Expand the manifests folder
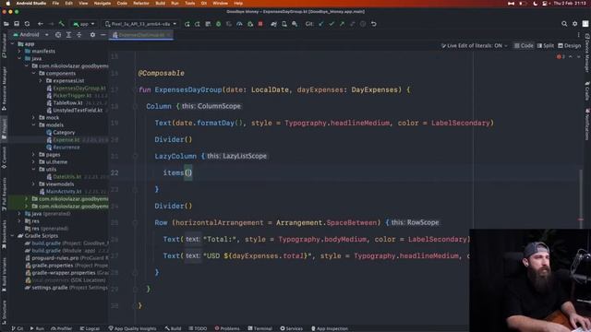Image resolution: width=591 pixels, height=332 pixels. [19, 52]
